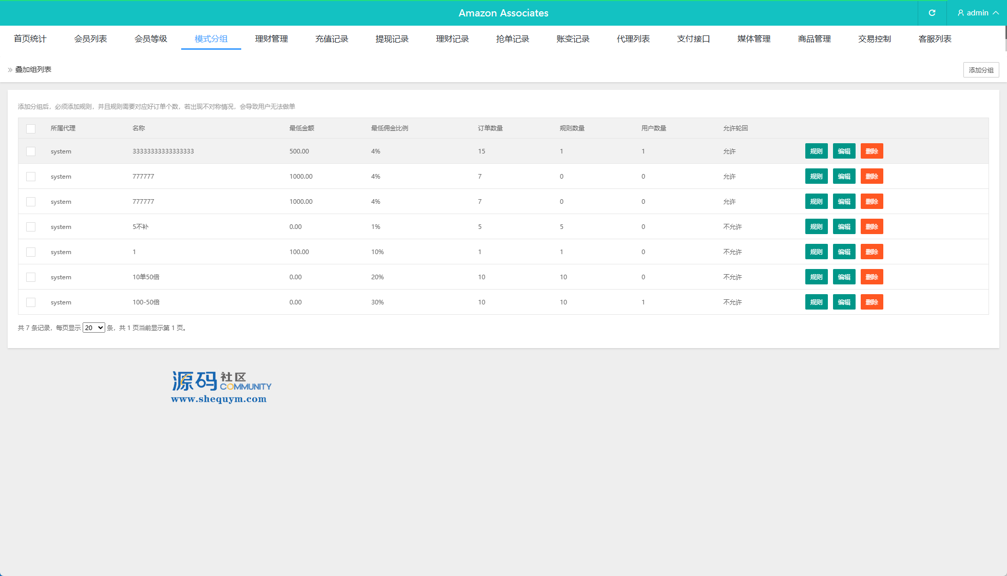Click the refresh icon in header
The image size is (1007, 576).
[x=932, y=13]
